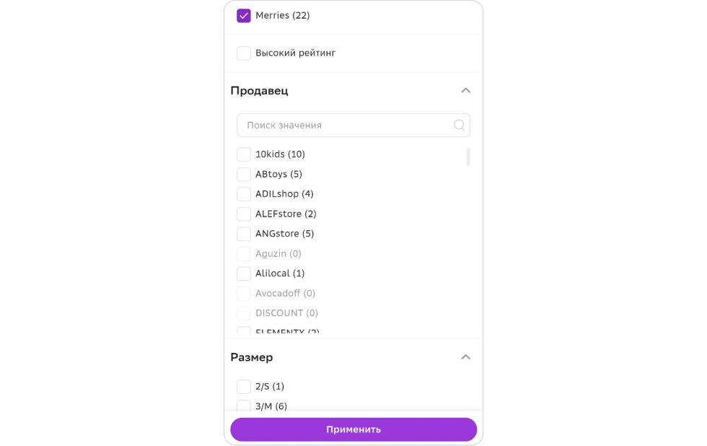Screen dimensions: 707x446
Task: Focus the Поиск значения search field
Action: tap(353, 126)
